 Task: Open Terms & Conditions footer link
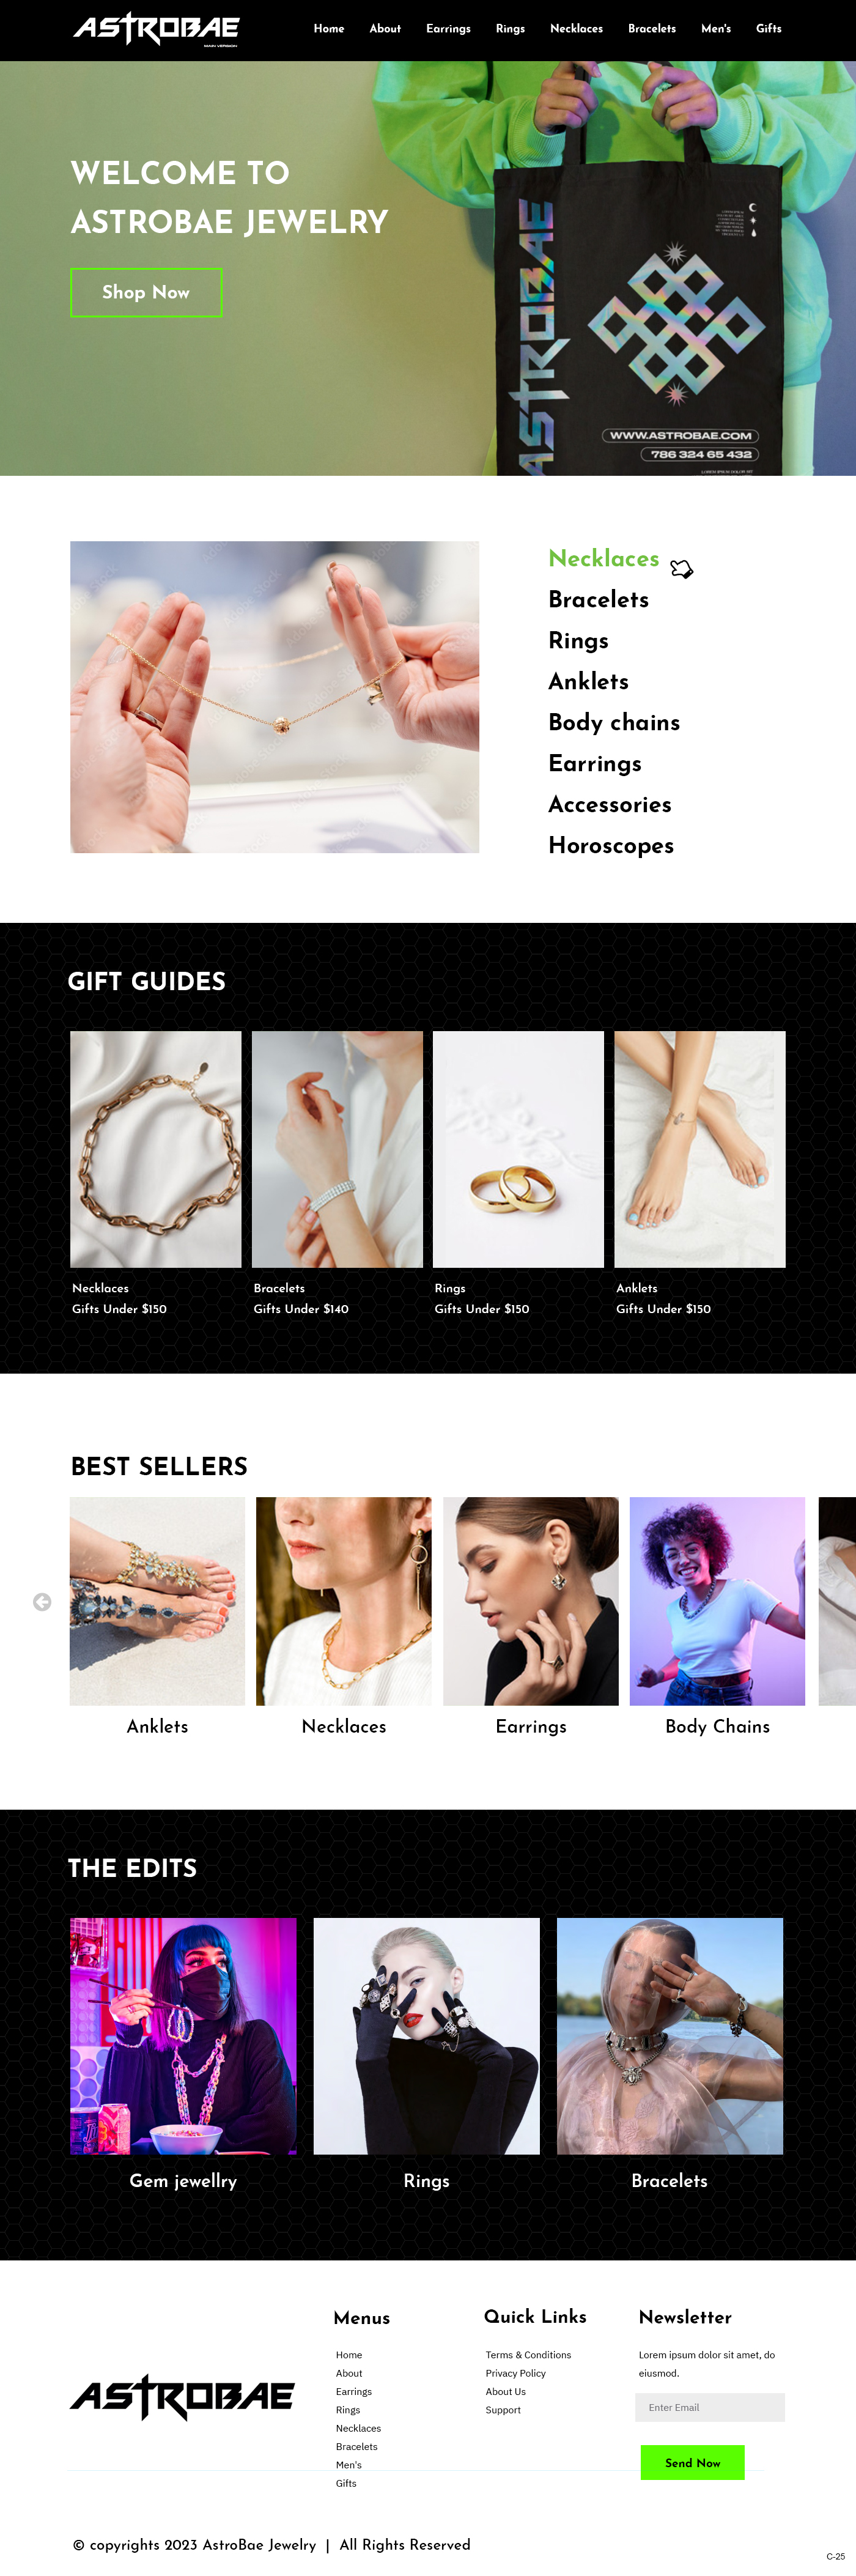[x=528, y=2355]
